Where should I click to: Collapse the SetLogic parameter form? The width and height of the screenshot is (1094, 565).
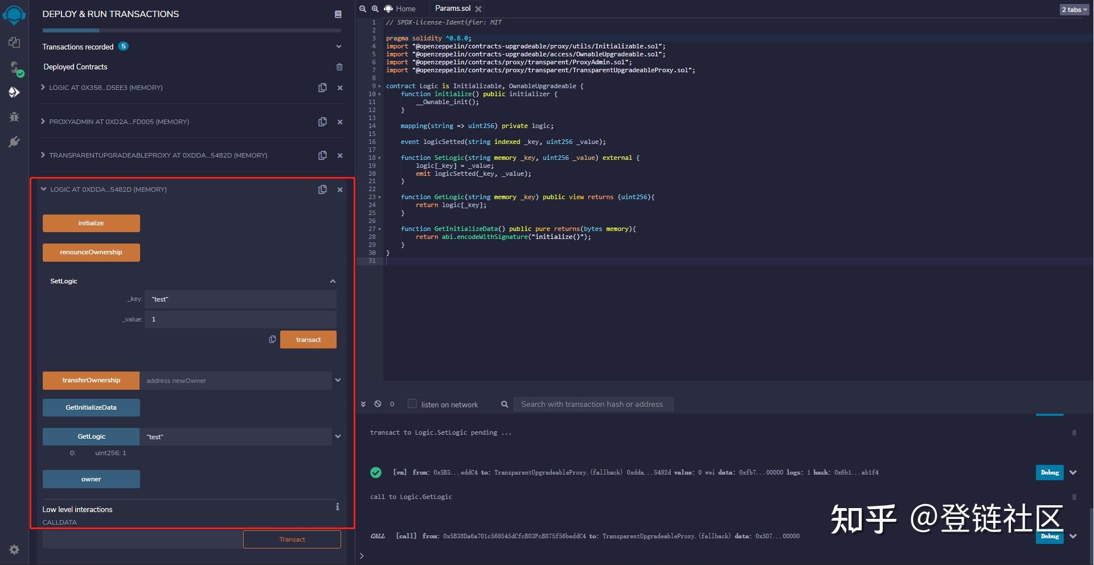333,281
